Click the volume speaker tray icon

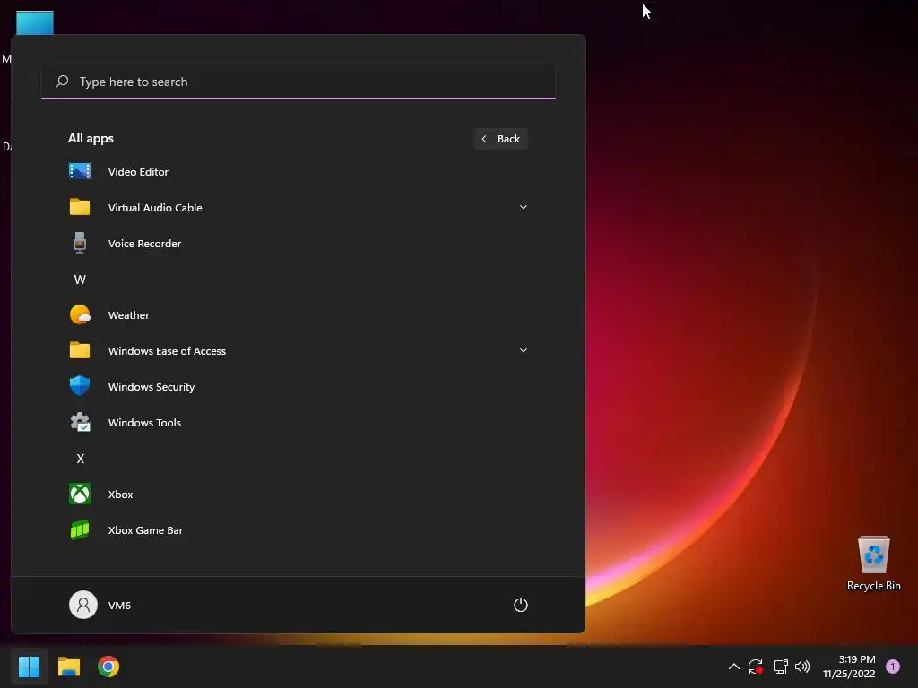point(802,666)
